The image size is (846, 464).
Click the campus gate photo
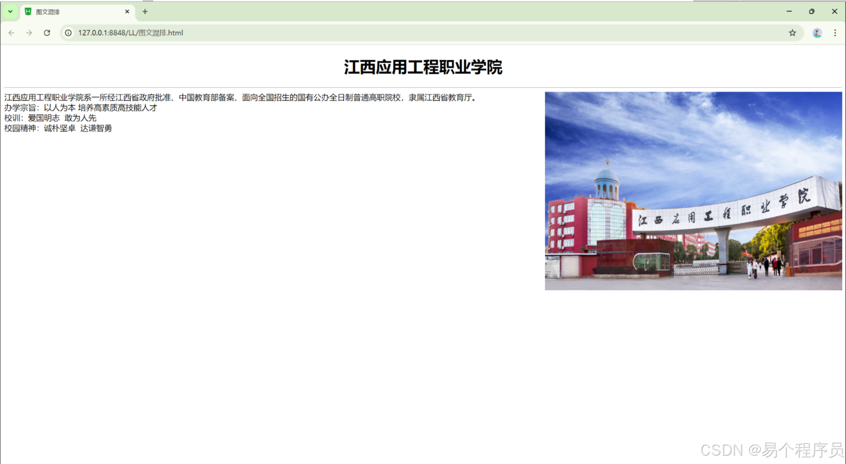tap(693, 191)
